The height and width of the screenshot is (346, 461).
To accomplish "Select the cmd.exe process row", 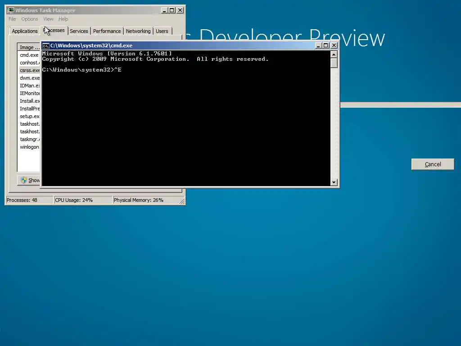I will [29, 55].
